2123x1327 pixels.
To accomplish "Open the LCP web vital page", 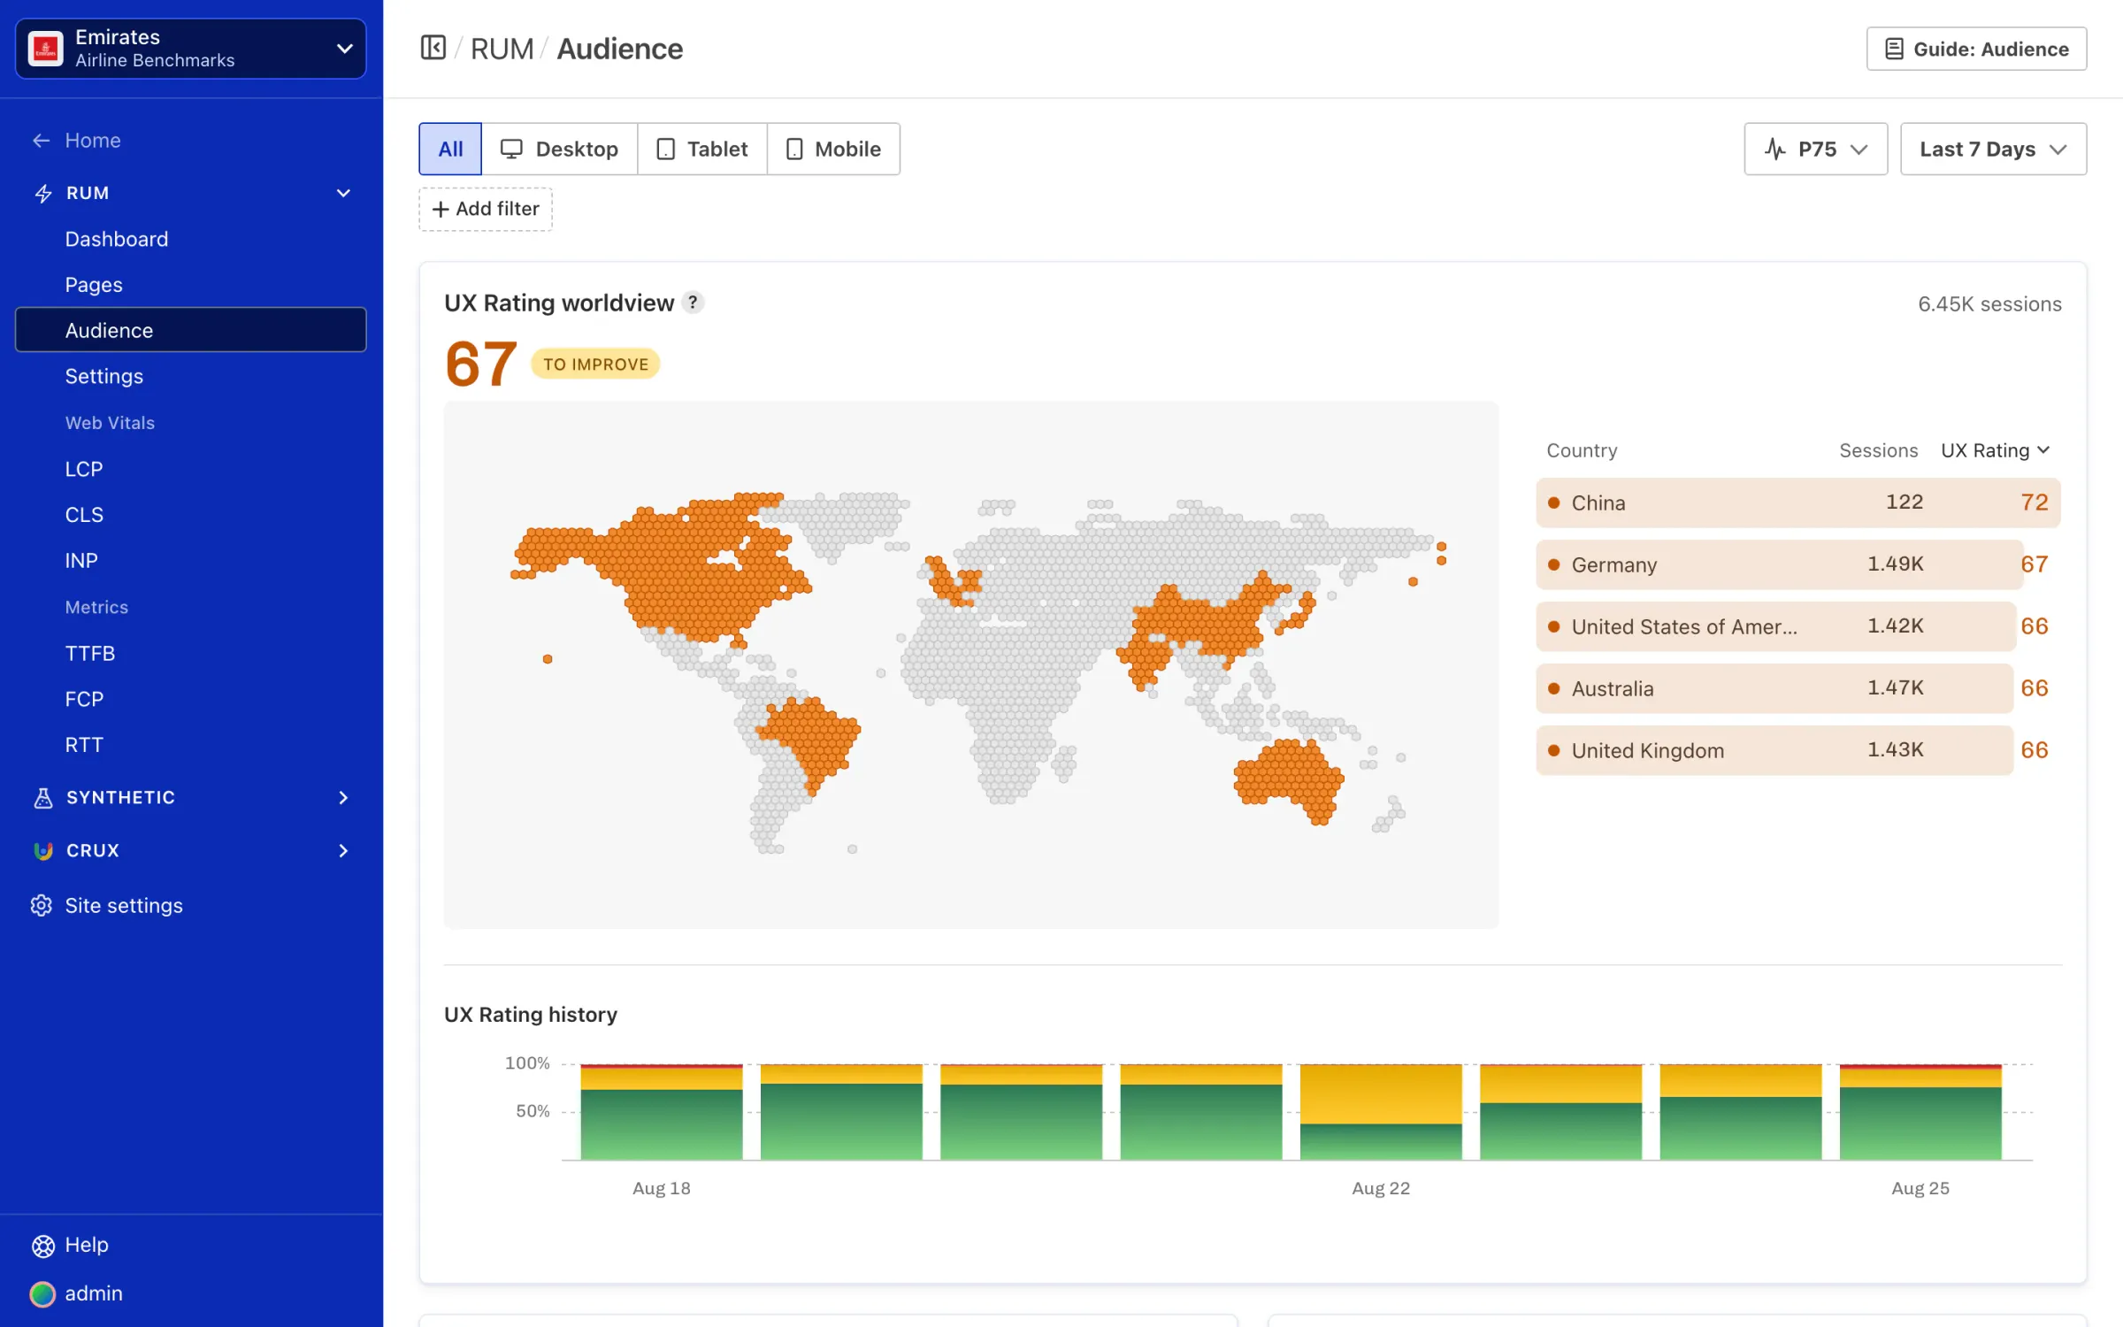I will tap(84, 469).
